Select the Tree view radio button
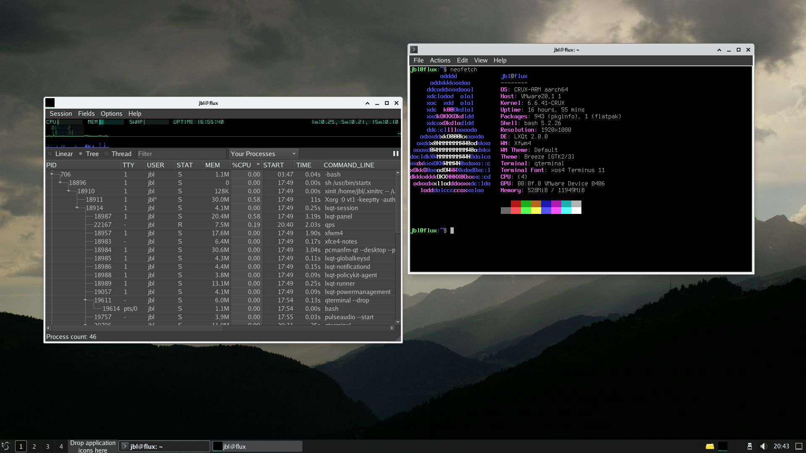Image resolution: width=806 pixels, height=453 pixels. tap(81, 154)
